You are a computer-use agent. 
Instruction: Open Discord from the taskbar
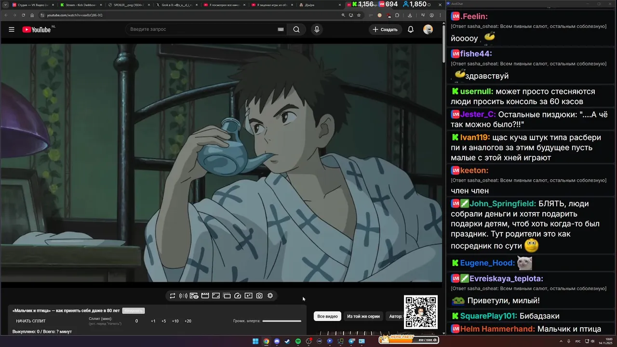pyautogui.click(x=277, y=341)
